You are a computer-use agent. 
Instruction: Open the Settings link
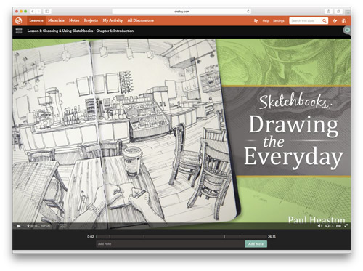click(279, 21)
